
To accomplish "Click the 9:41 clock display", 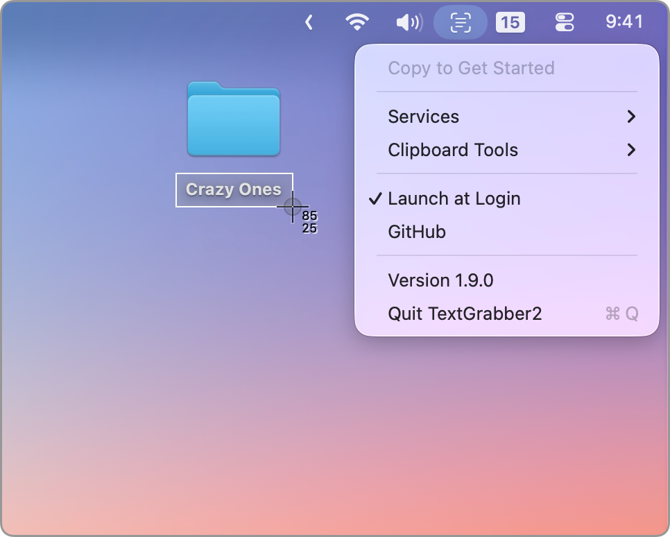I will tap(623, 22).
